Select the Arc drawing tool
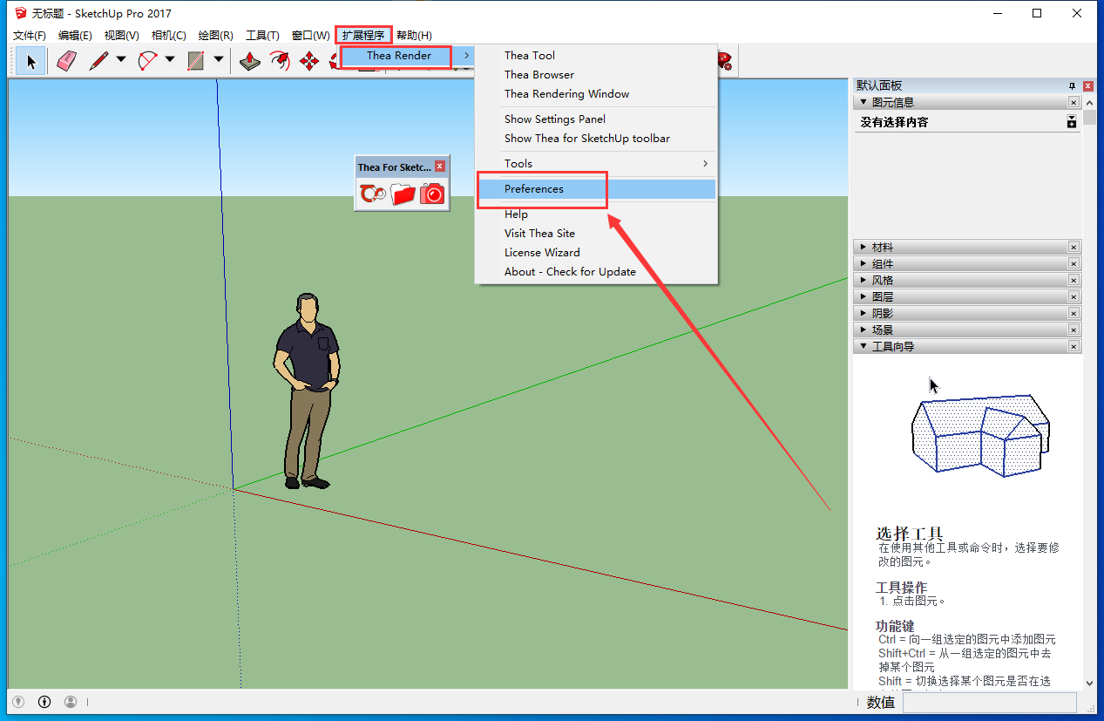1104x721 pixels. (x=148, y=61)
